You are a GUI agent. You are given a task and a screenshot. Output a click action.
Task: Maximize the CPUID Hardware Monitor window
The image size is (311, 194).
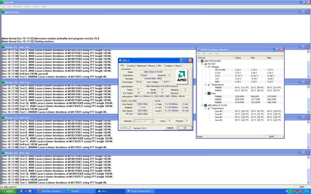pos(277,49)
